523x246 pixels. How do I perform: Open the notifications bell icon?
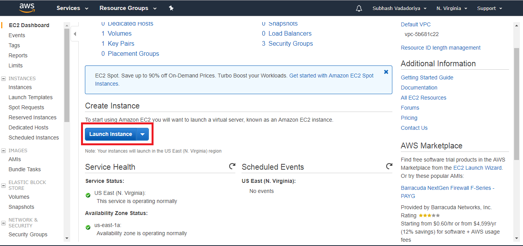coord(359,9)
